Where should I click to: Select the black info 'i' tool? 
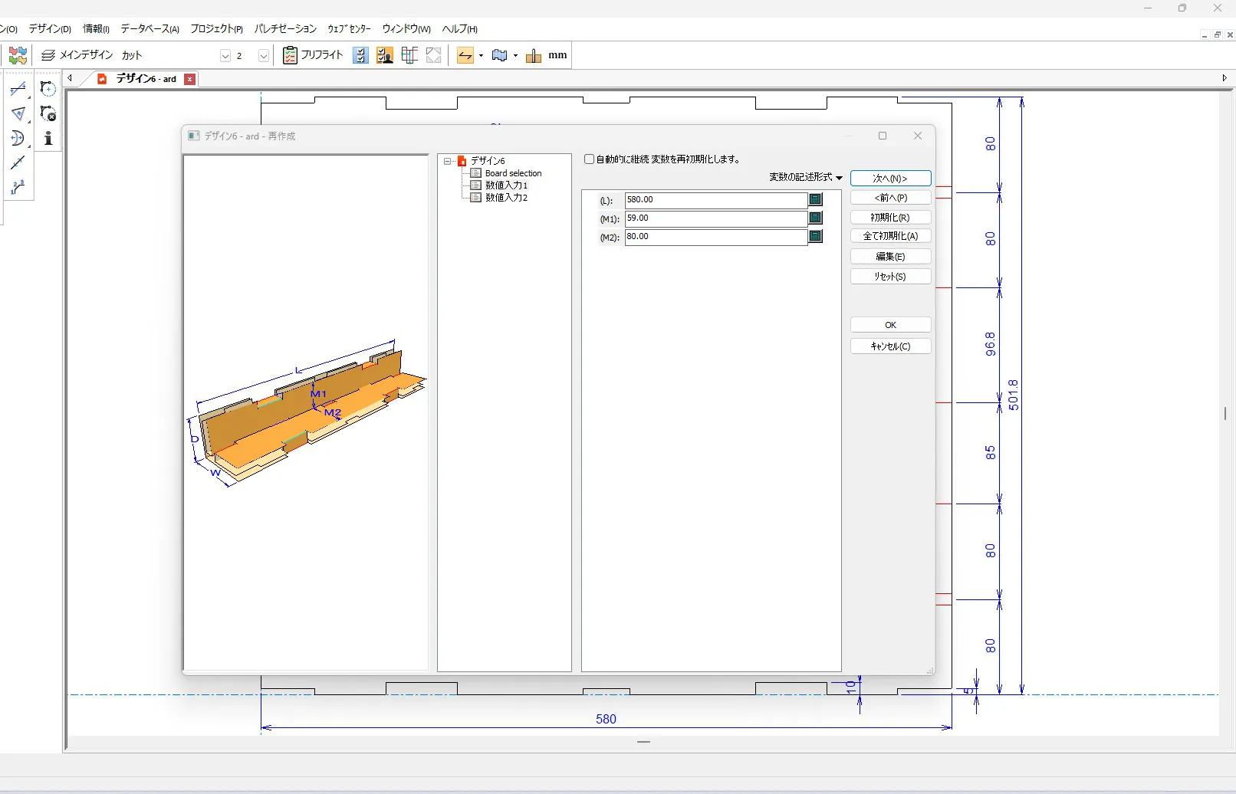pyautogui.click(x=48, y=139)
